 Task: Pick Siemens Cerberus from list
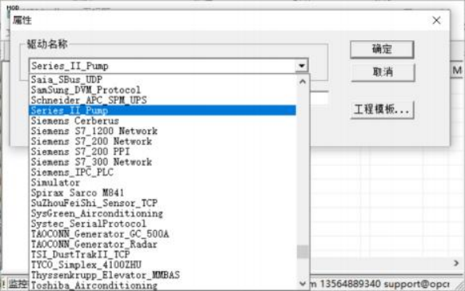pos(163,121)
